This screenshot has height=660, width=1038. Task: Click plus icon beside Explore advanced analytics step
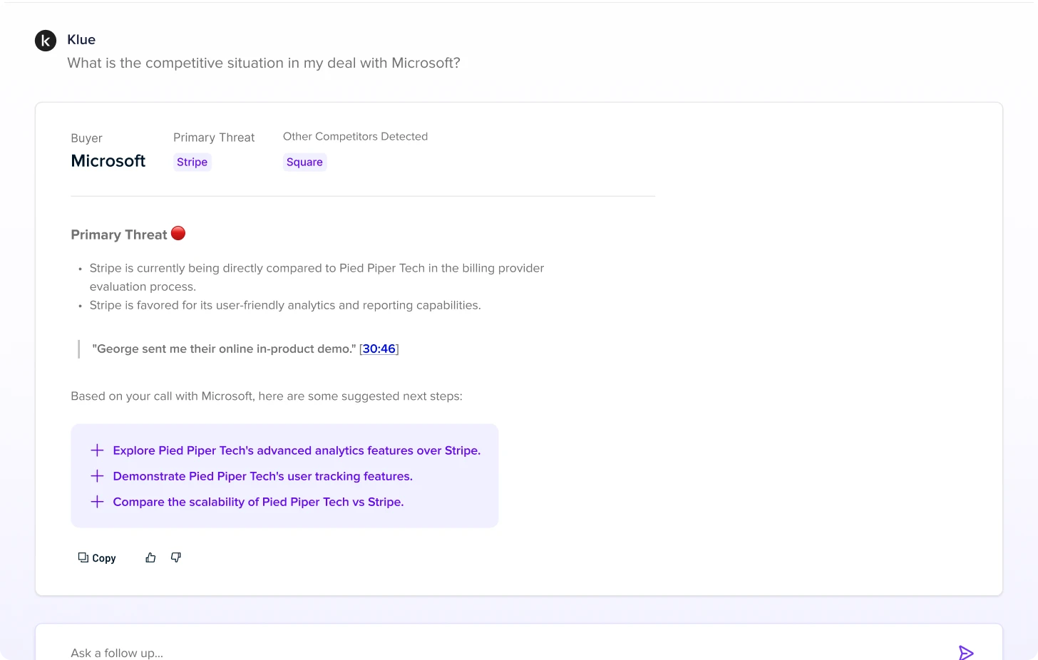(x=98, y=450)
